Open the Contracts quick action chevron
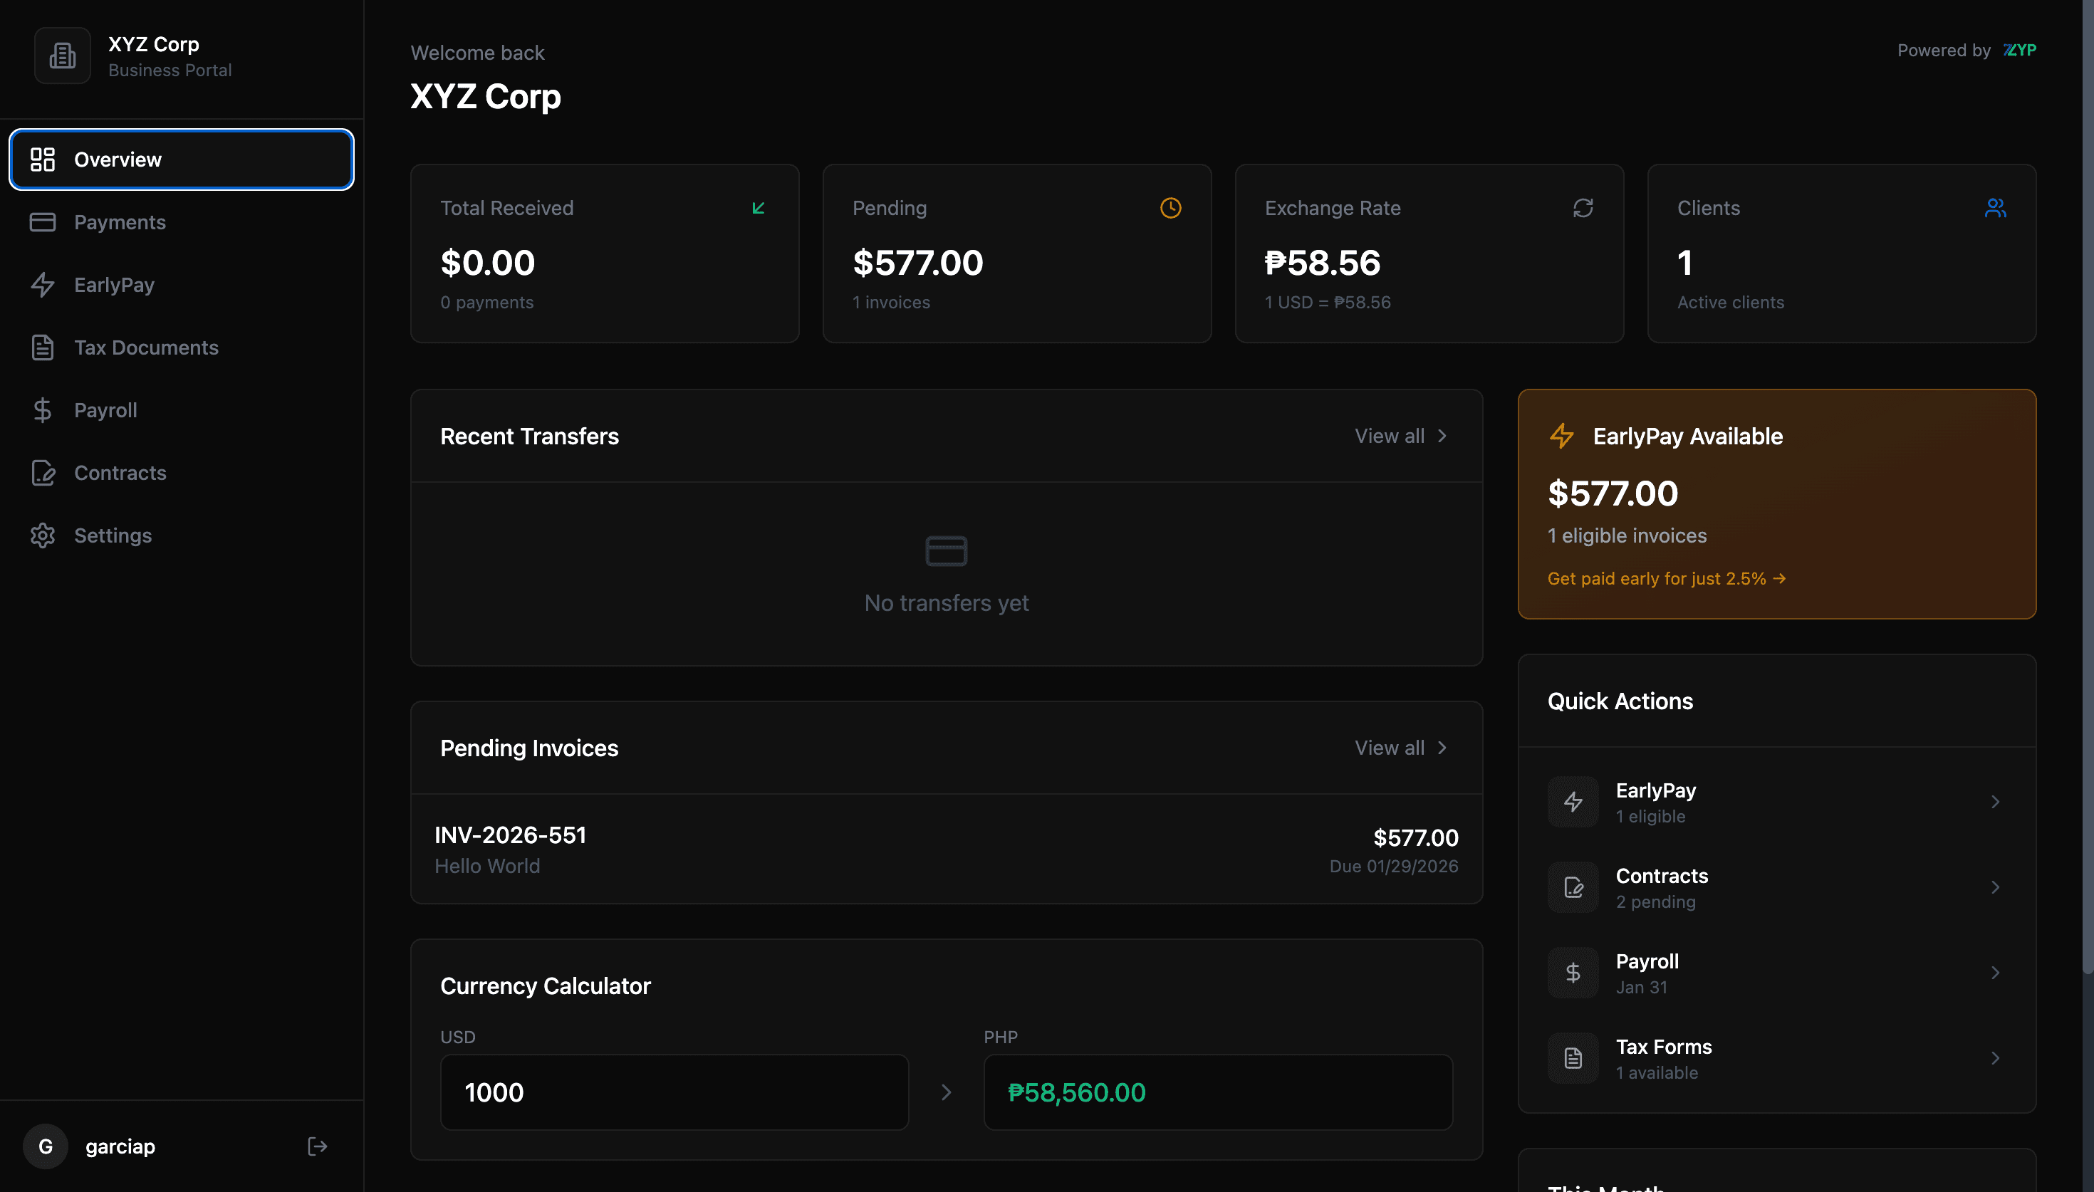The width and height of the screenshot is (2094, 1192). [x=1995, y=887]
